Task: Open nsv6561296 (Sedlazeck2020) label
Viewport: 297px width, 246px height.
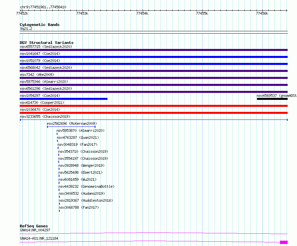Action: pyautogui.click(x=46, y=89)
